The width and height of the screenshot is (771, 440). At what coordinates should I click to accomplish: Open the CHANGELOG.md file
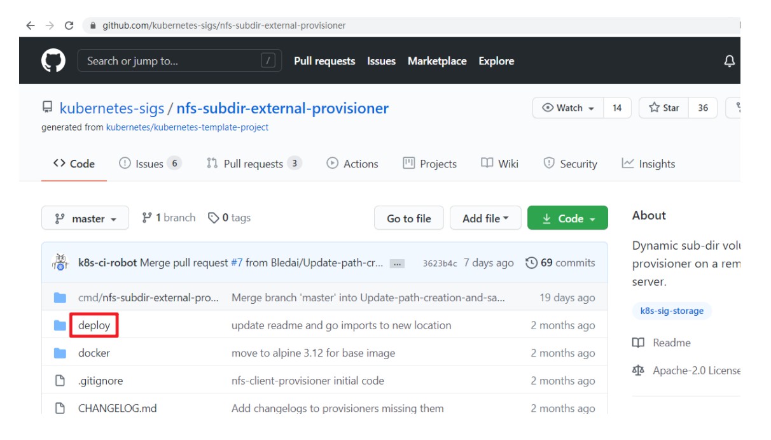coord(118,408)
